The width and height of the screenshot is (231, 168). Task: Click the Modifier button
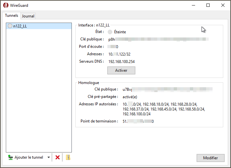(x=210, y=158)
